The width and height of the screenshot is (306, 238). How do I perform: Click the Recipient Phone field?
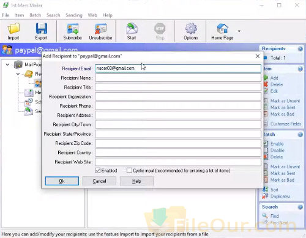[178, 106]
